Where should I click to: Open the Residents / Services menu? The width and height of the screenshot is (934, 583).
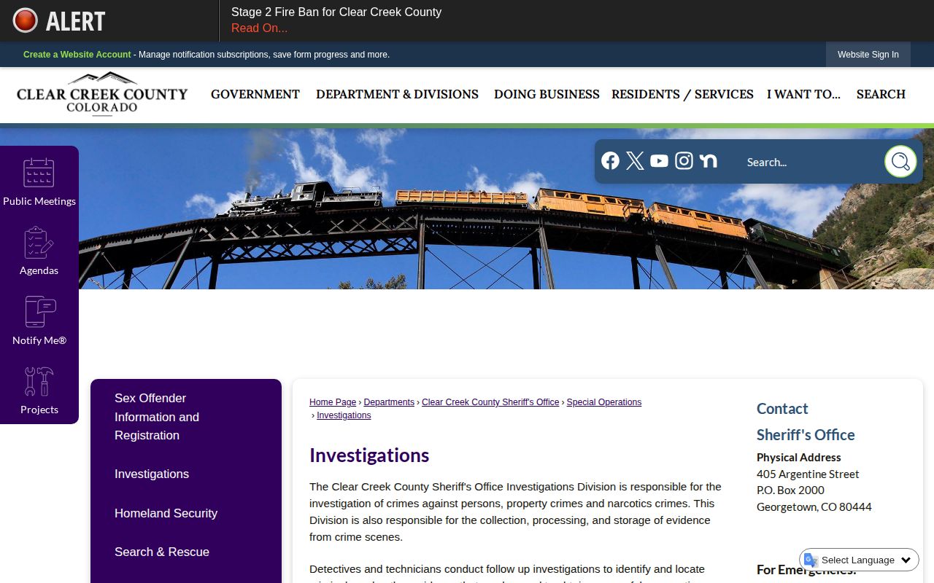[x=682, y=94]
